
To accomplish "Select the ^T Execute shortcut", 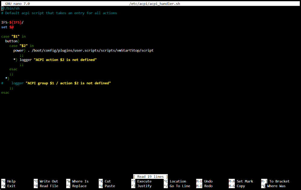I will tap(141, 181).
